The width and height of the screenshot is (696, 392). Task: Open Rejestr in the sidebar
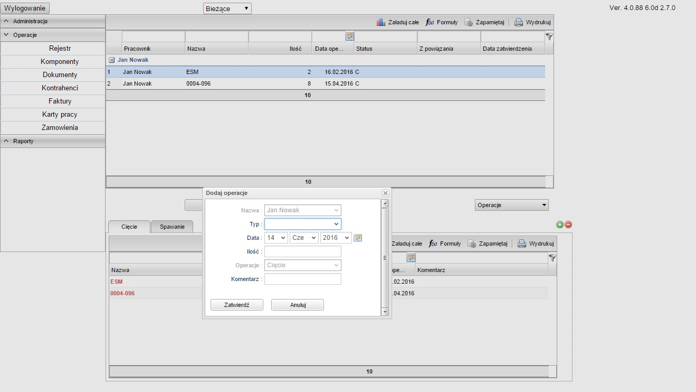point(60,49)
